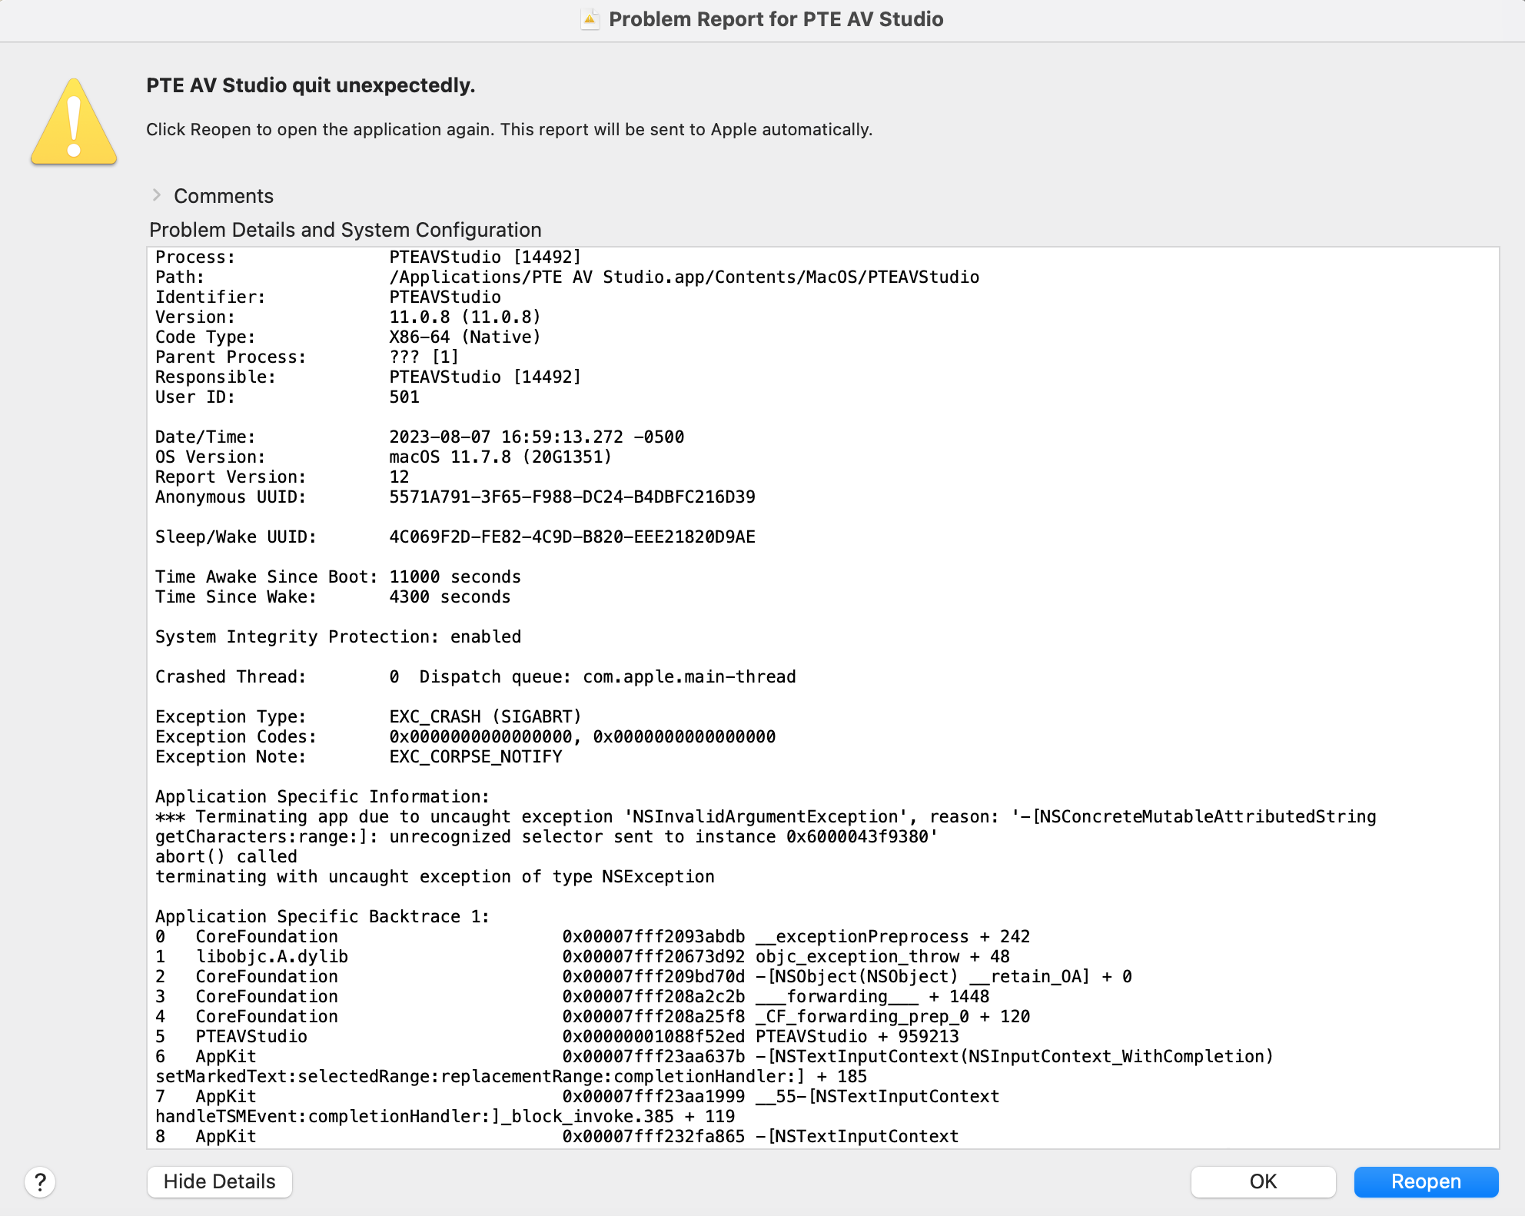Click Hide Details button
The image size is (1525, 1216).
(x=219, y=1181)
